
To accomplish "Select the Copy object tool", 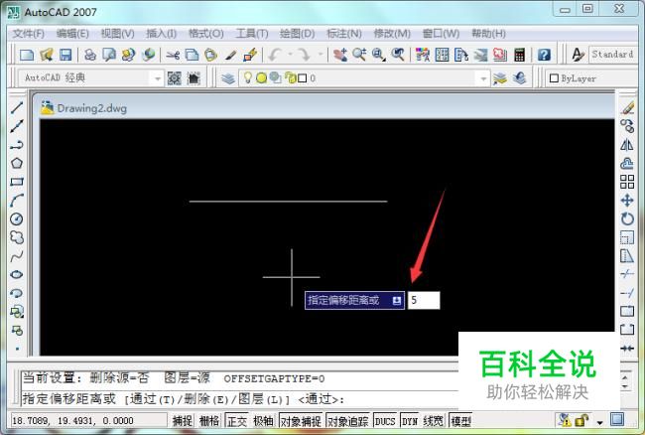I will click(x=627, y=126).
